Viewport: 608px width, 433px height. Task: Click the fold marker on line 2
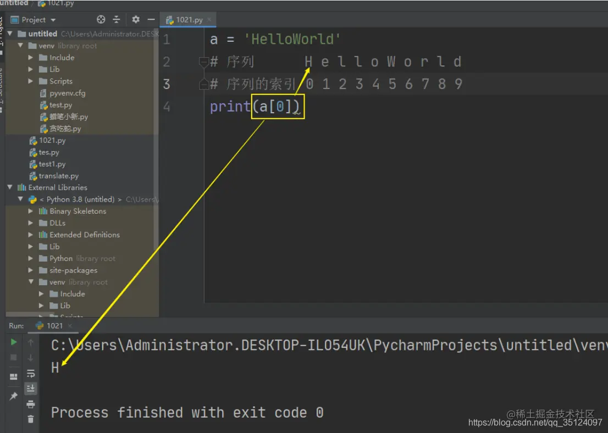(203, 62)
